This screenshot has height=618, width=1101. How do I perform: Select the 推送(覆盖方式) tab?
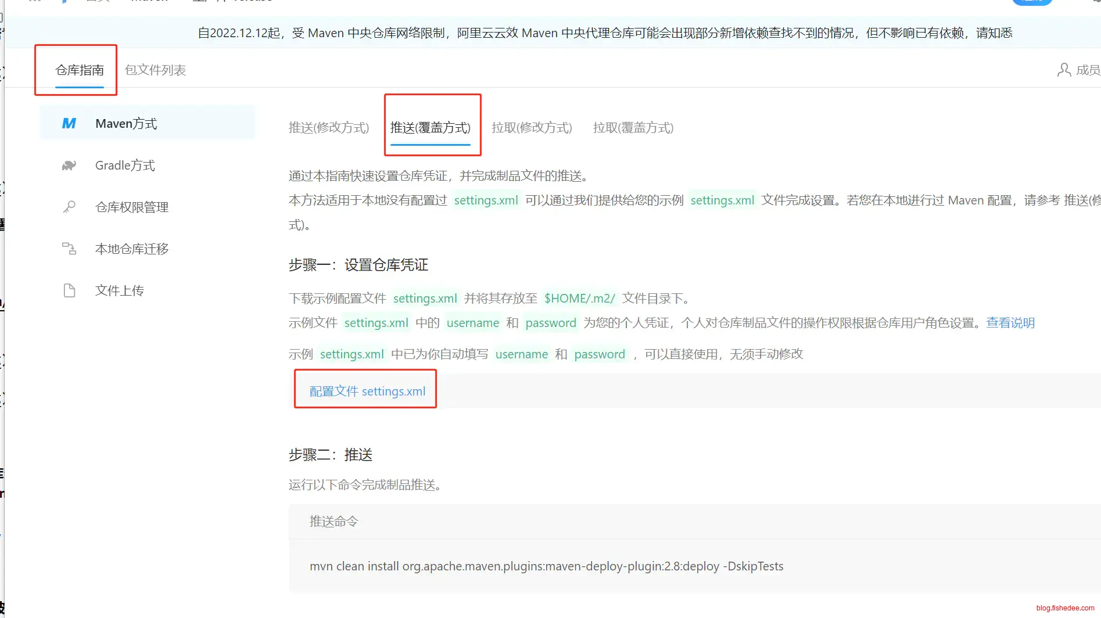click(x=431, y=128)
